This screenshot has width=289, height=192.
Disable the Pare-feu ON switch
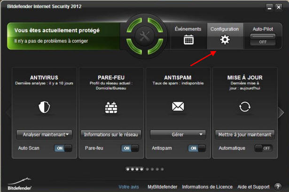tap(130, 148)
